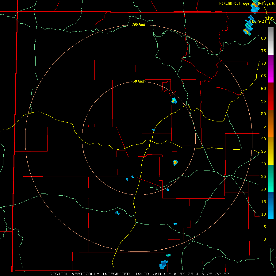Click the 15 value on the color scale
This screenshot has height=276, width=276.
pyautogui.click(x=263, y=202)
